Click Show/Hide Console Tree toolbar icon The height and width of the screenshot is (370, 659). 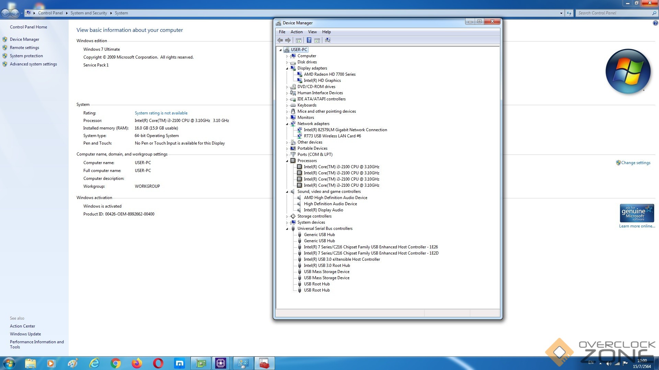point(299,40)
